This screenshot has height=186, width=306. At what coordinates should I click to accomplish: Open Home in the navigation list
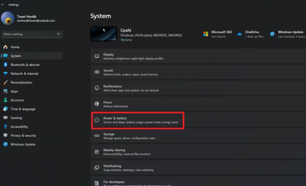tap(15, 47)
